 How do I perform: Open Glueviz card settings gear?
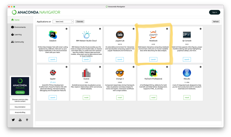(100, 67)
